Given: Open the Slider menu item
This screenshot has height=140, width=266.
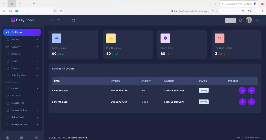Looking at the screenshot, I should [x=22, y=61].
